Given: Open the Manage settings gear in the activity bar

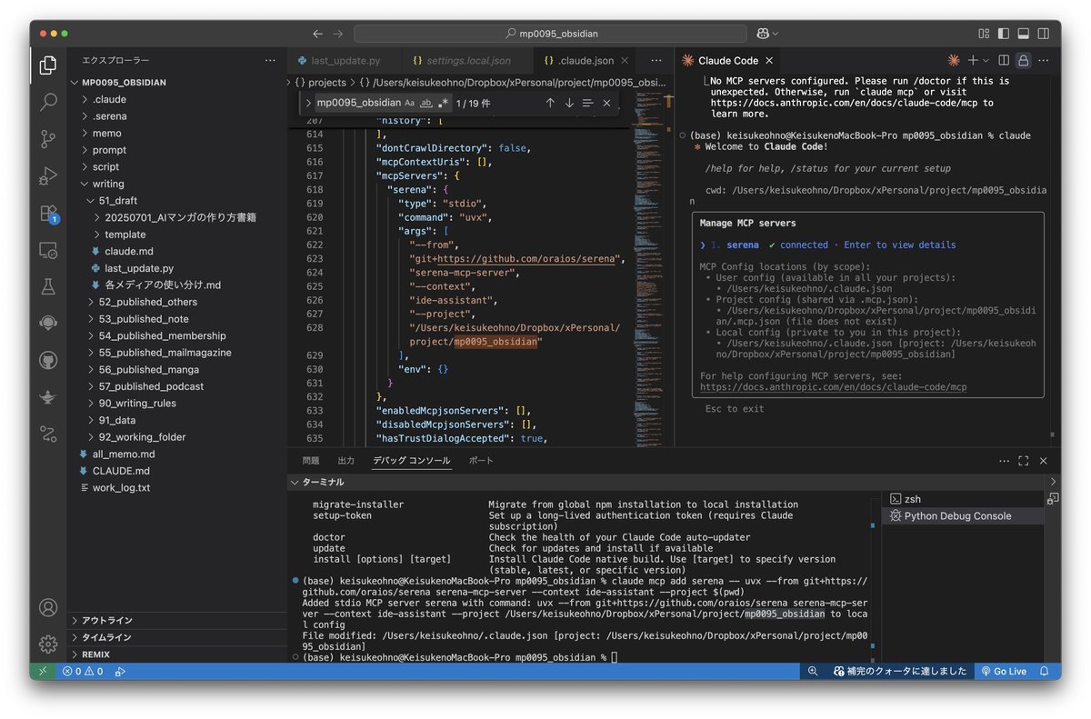Looking at the screenshot, I should click(x=47, y=644).
